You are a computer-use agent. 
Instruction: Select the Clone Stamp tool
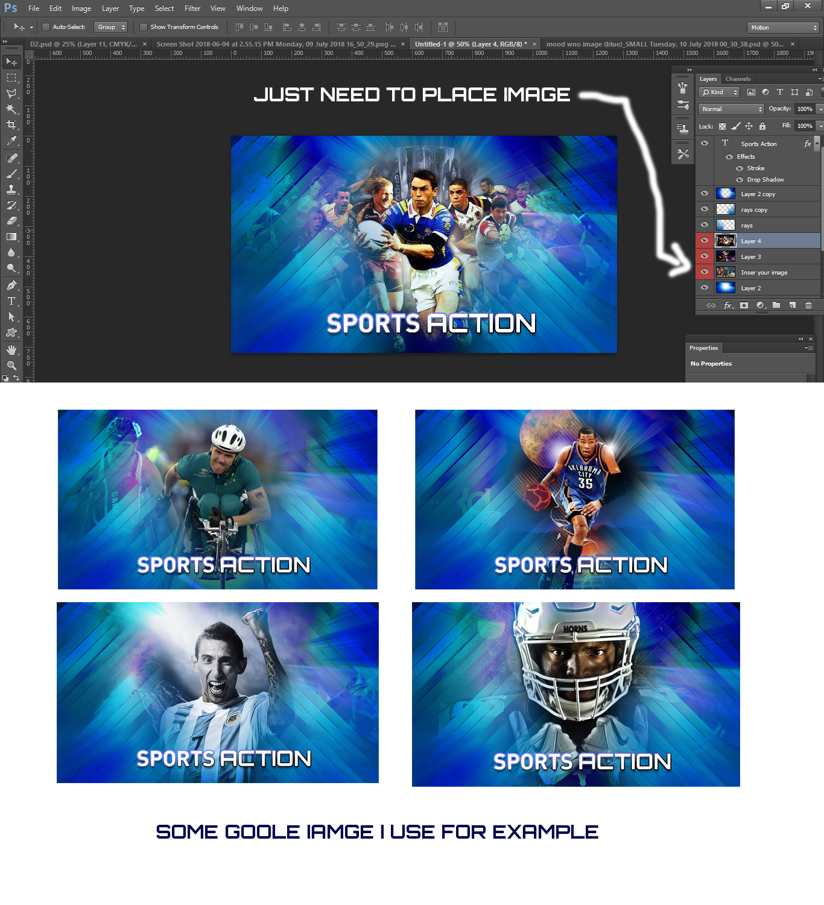pos(11,189)
